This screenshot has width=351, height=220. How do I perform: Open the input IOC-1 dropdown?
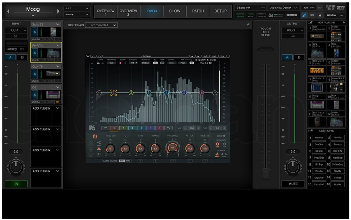click(16, 30)
